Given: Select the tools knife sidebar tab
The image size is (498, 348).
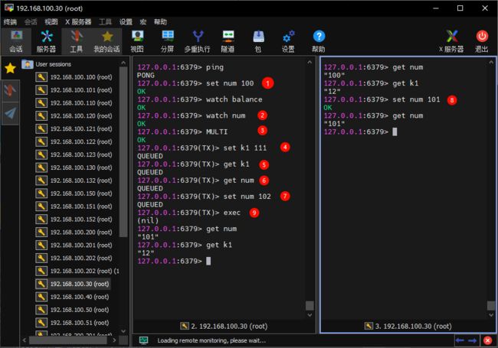Looking at the screenshot, I should click(x=10, y=90).
